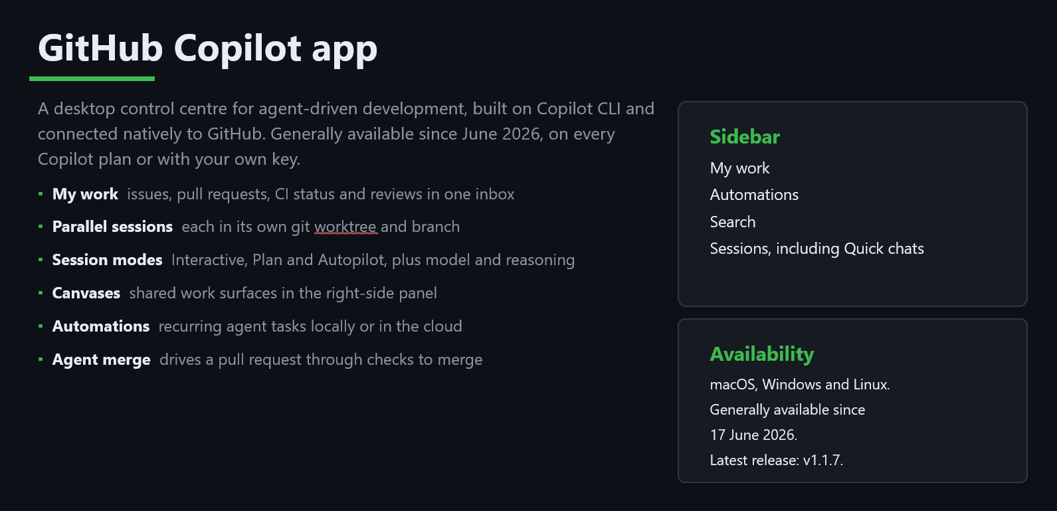
Task: Click the intro paragraph starting 'A desktop control centre'
Action: click(x=346, y=134)
